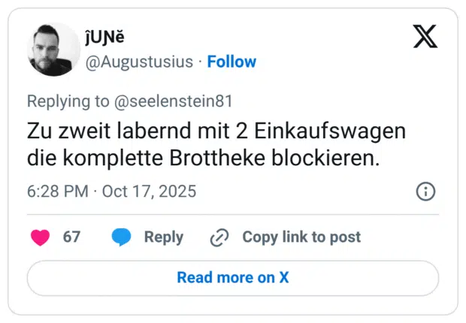Click the like count 67
This screenshot has height=323, width=466.
click(x=71, y=237)
